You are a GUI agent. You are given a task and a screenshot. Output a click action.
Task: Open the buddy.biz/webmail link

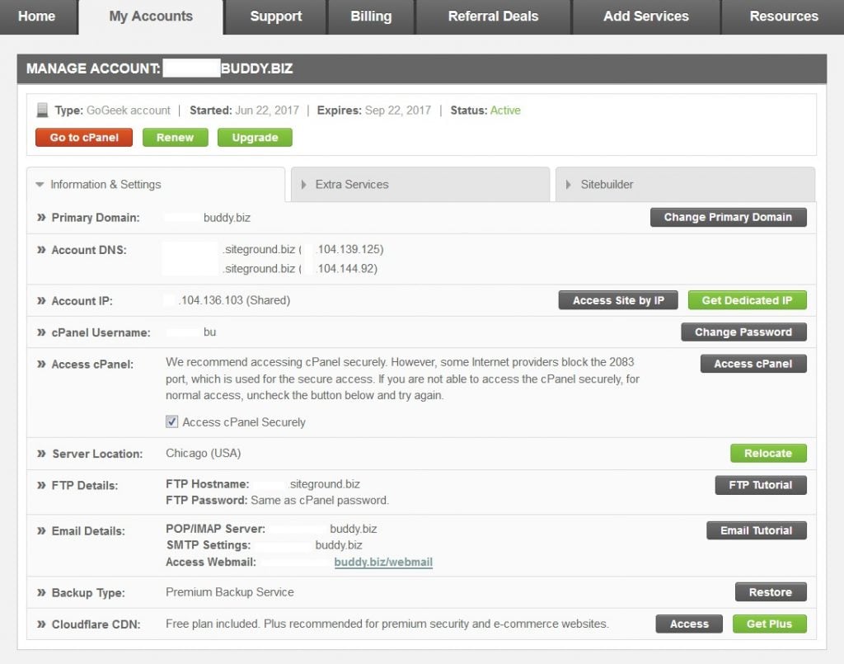point(383,563)
